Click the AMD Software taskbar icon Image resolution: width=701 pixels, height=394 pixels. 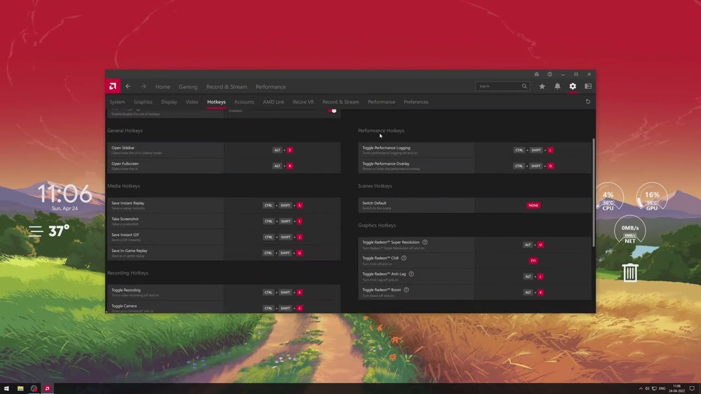tap(47, 389)
